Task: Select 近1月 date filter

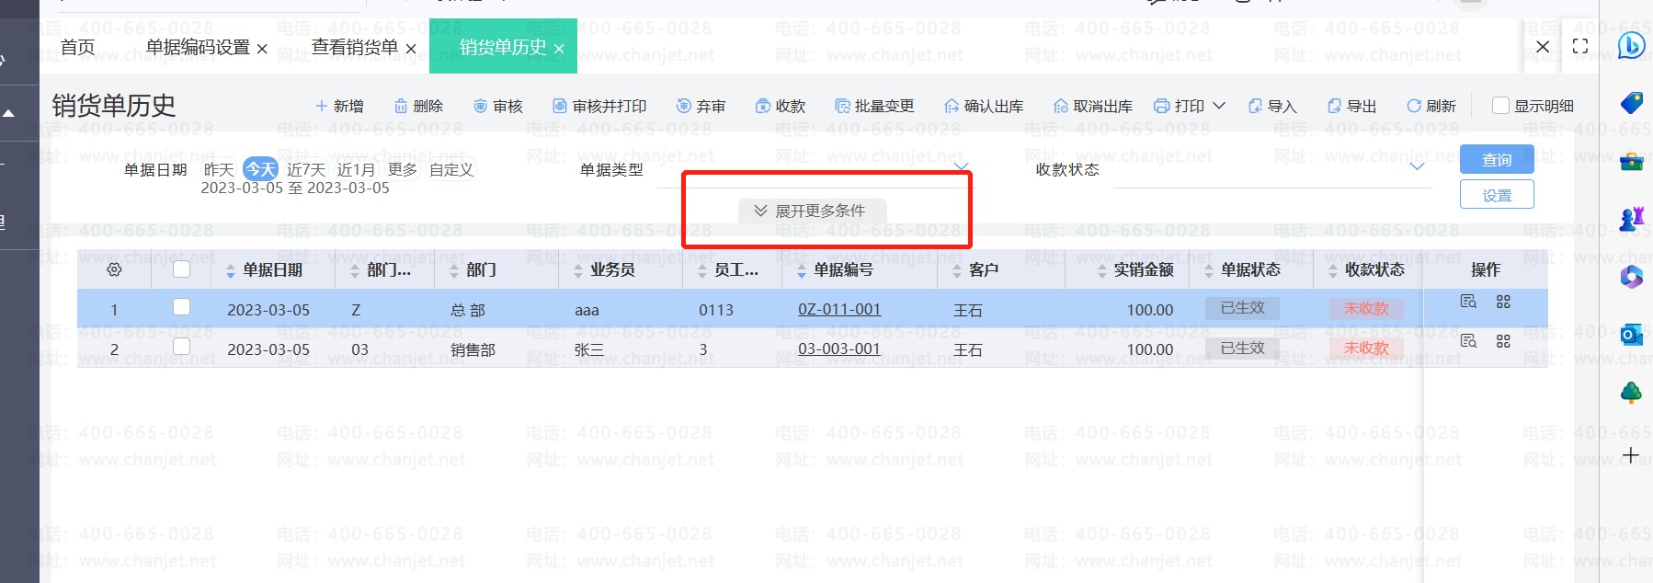Action: pyautogui.click(x=356, y=169)
